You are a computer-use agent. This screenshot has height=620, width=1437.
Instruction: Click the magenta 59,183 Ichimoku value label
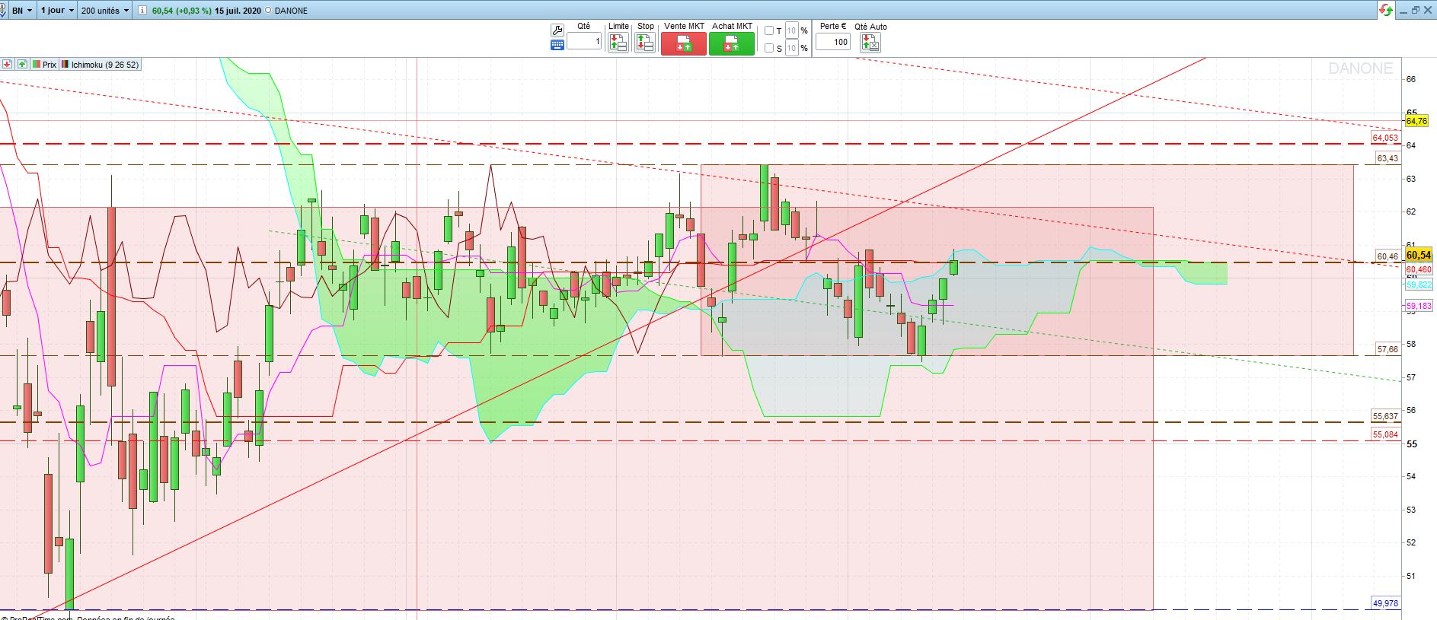pyautogui.click(x=1419, y=306)
